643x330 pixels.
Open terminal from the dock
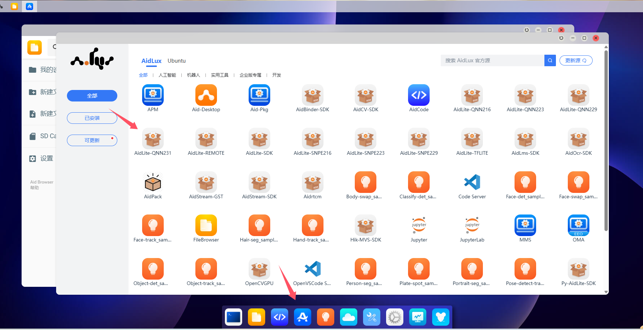pos(234,317)
